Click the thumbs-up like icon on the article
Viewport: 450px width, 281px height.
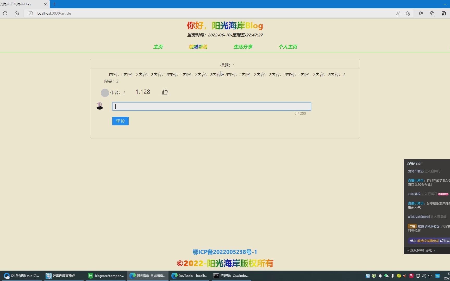(x=165, y=92)
